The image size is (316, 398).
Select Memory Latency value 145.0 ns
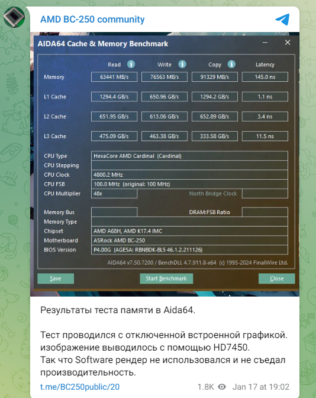[x=265, y=77]
